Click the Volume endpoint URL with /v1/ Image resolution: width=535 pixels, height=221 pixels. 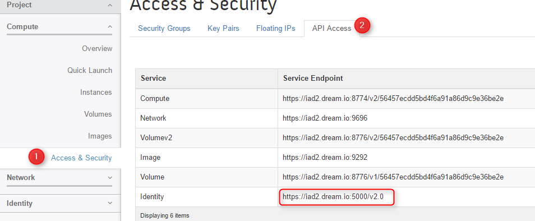pyautogui.click(x=393, y=177)
